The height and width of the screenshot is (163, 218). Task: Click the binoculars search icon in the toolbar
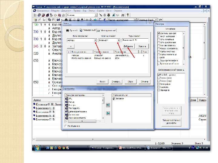66,20
